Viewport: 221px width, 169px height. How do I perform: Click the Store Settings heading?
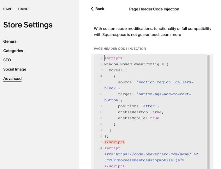click(x=28, y=25)
